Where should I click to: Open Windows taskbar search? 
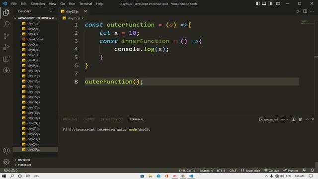click(x=12, y=176)
